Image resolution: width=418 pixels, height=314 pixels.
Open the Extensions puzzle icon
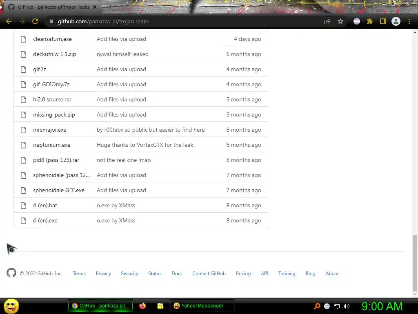tap(370, 21)
